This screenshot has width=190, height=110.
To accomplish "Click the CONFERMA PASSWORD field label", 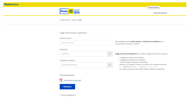I will click(67, 60).
